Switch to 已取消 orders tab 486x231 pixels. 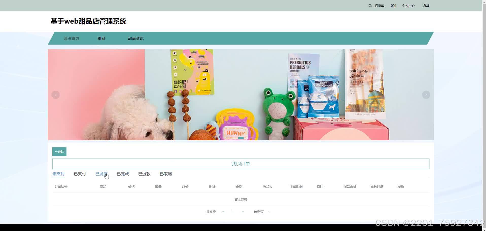[166, 174]
